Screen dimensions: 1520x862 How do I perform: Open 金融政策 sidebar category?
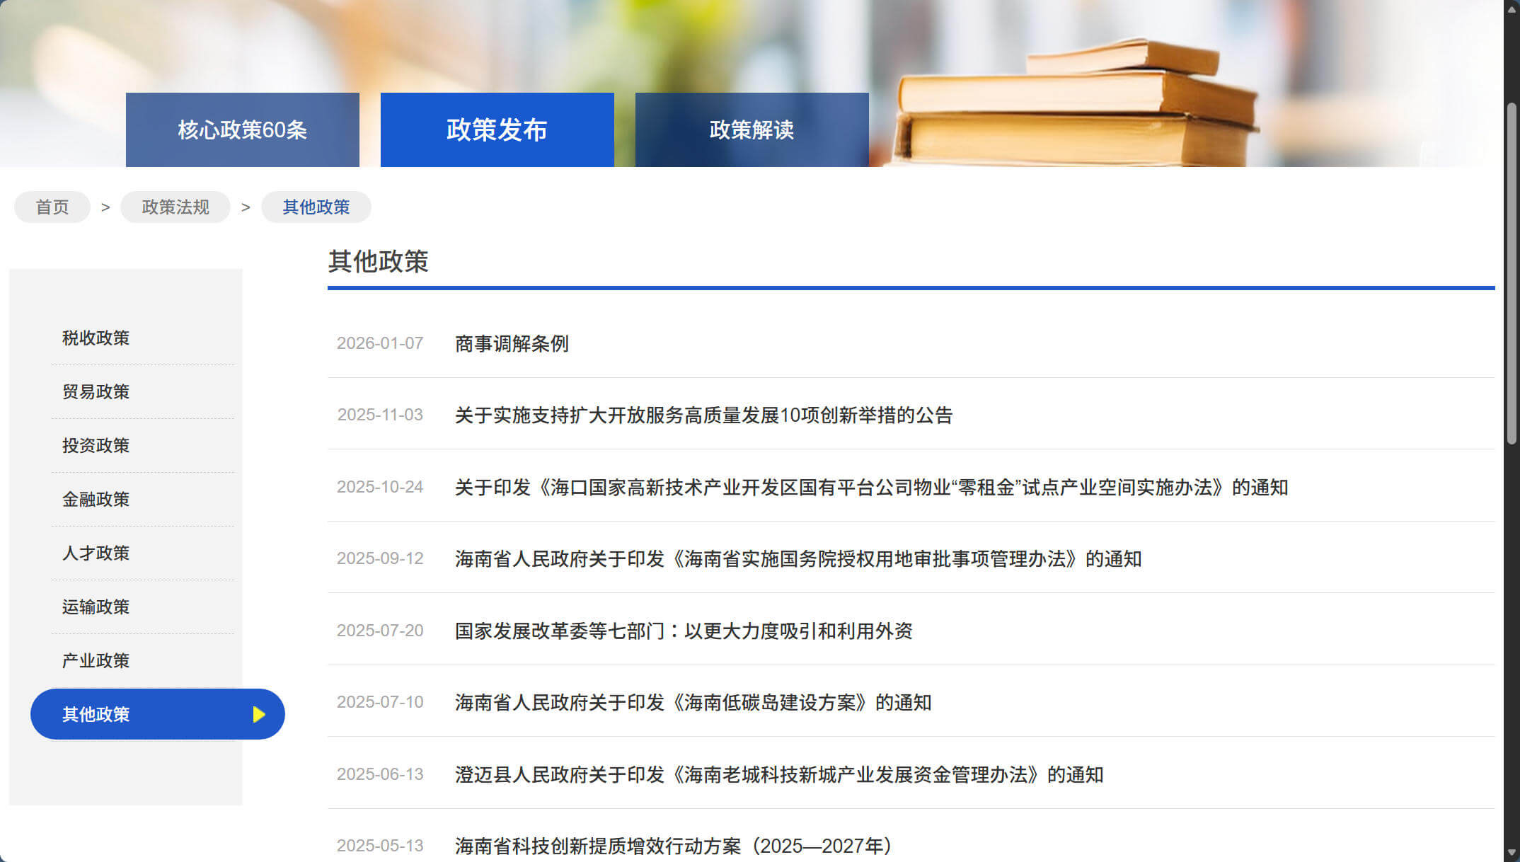point(96,500)
